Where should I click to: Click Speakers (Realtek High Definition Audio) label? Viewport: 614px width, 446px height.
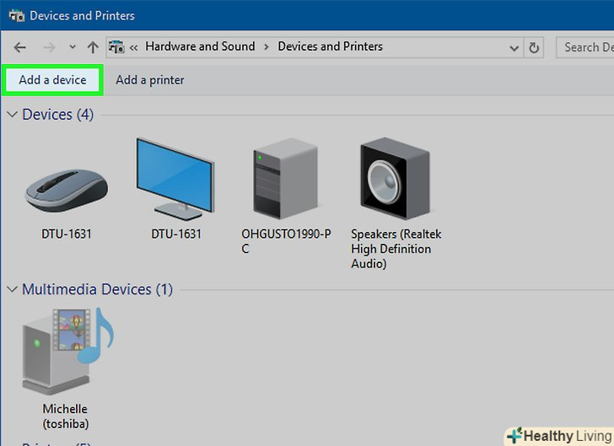[x=396, y=249]
